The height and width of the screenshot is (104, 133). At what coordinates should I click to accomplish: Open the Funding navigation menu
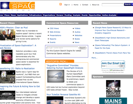click(68, 15)
